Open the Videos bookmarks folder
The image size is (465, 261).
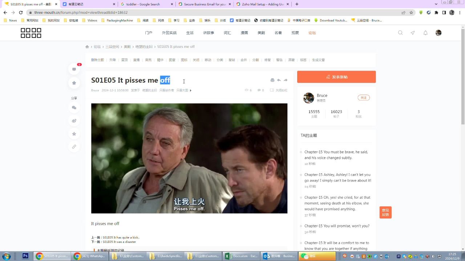tap(90, 20)
